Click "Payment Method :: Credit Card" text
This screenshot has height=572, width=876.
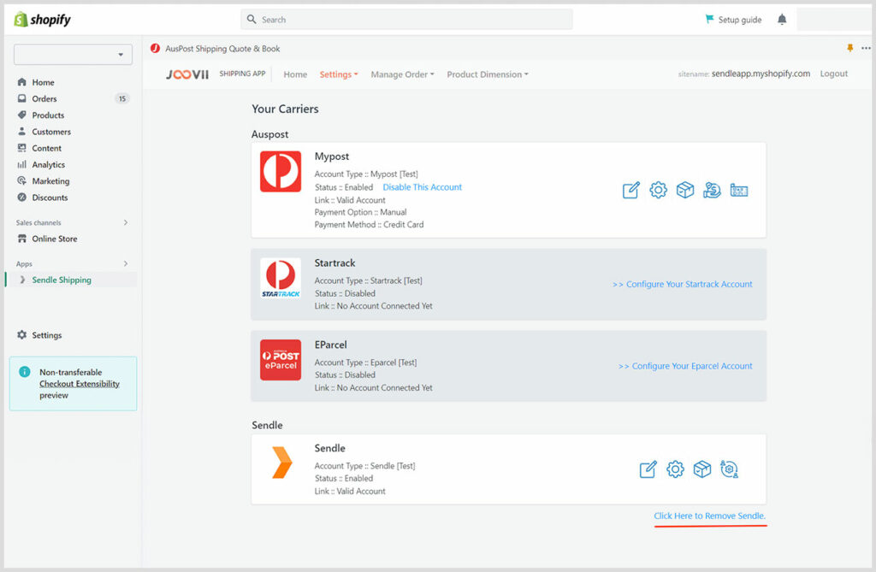click(369, 225)
